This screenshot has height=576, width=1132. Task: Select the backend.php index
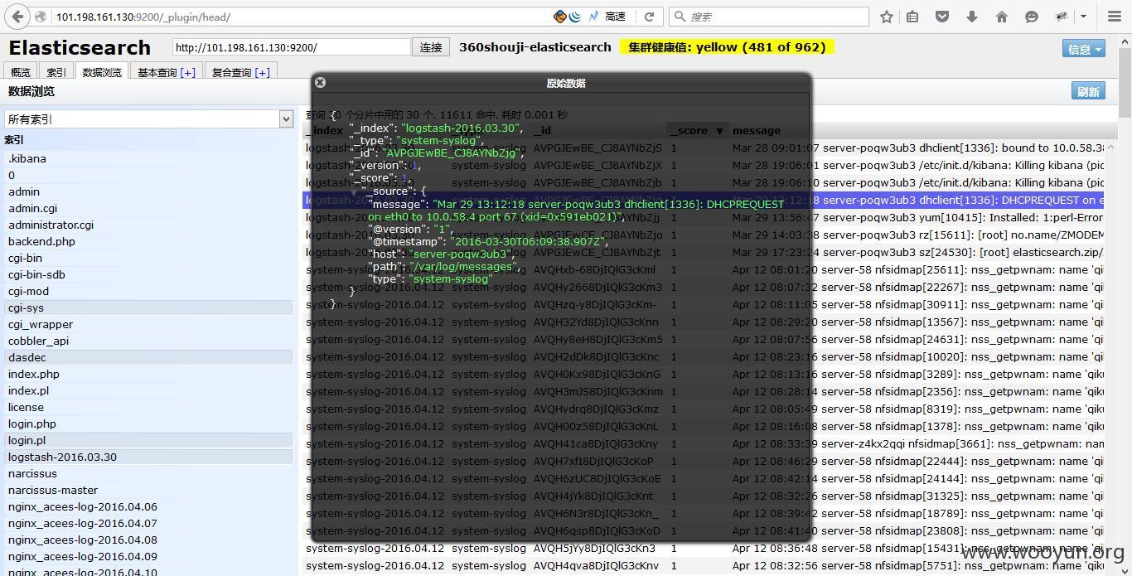pos(149,241)
